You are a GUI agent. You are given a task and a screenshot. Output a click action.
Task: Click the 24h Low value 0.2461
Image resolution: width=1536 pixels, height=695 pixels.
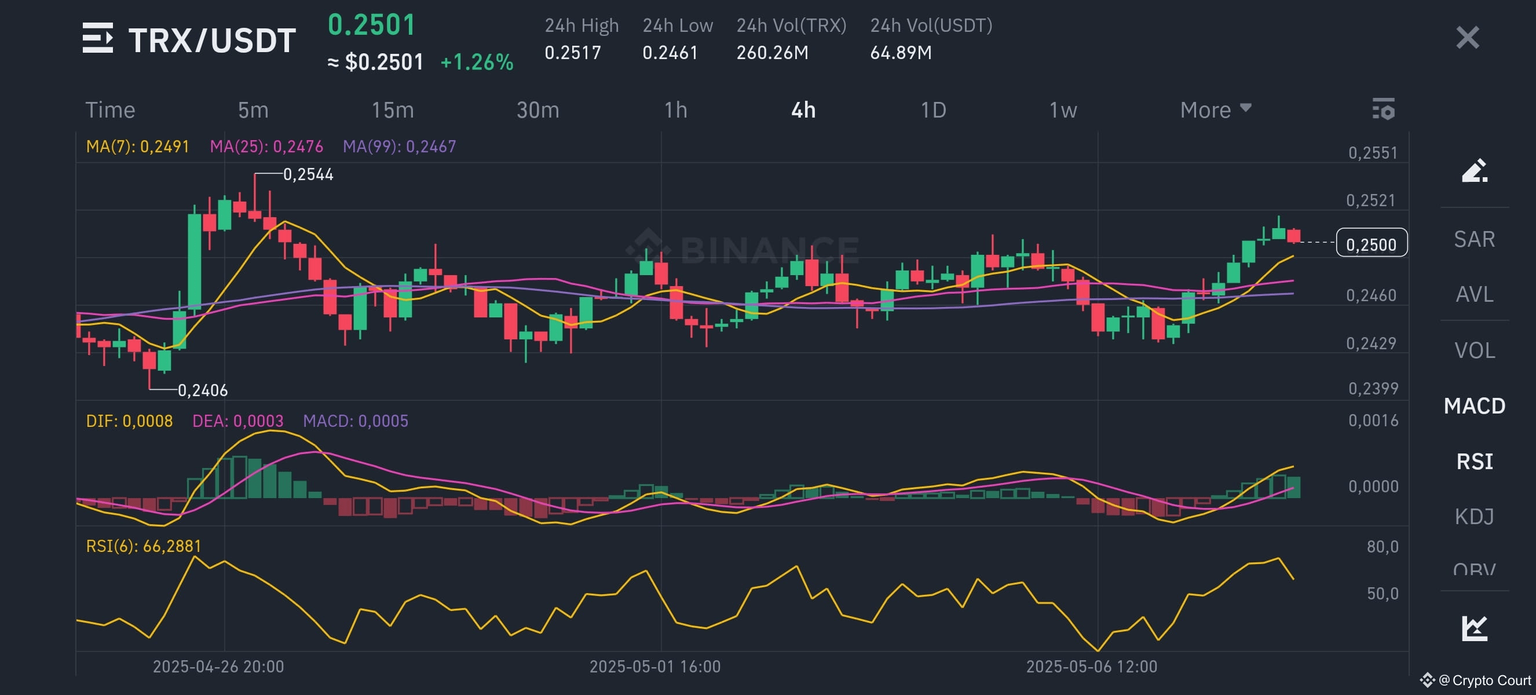[x=670, y=53]
